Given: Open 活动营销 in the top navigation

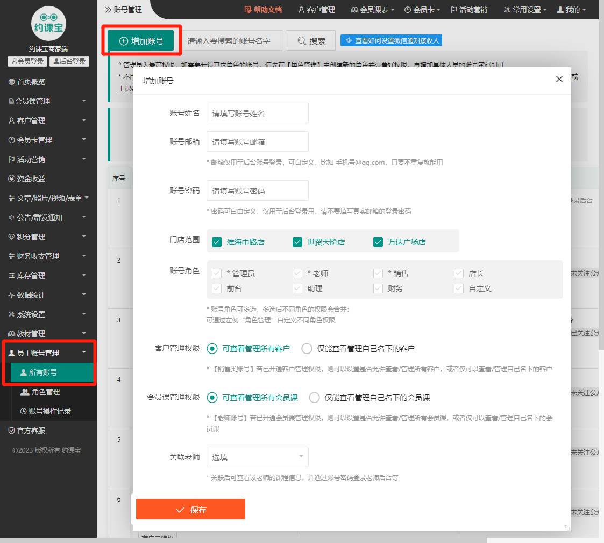Looking at the screenshot, I should coord(469,10).
